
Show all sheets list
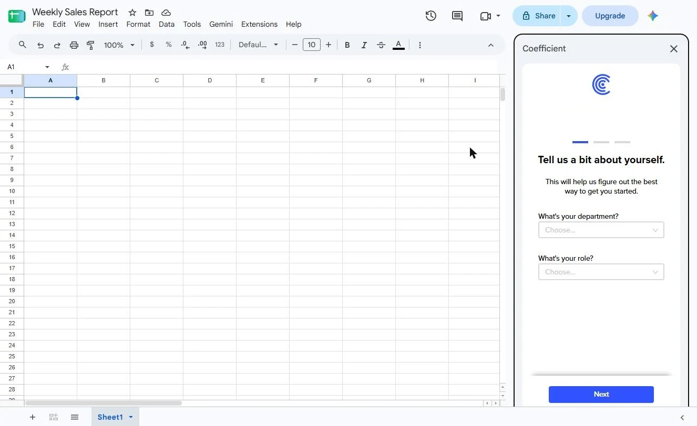75,417
